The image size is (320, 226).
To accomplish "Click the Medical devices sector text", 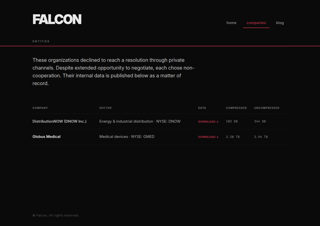I will click(x=114, y=137).
